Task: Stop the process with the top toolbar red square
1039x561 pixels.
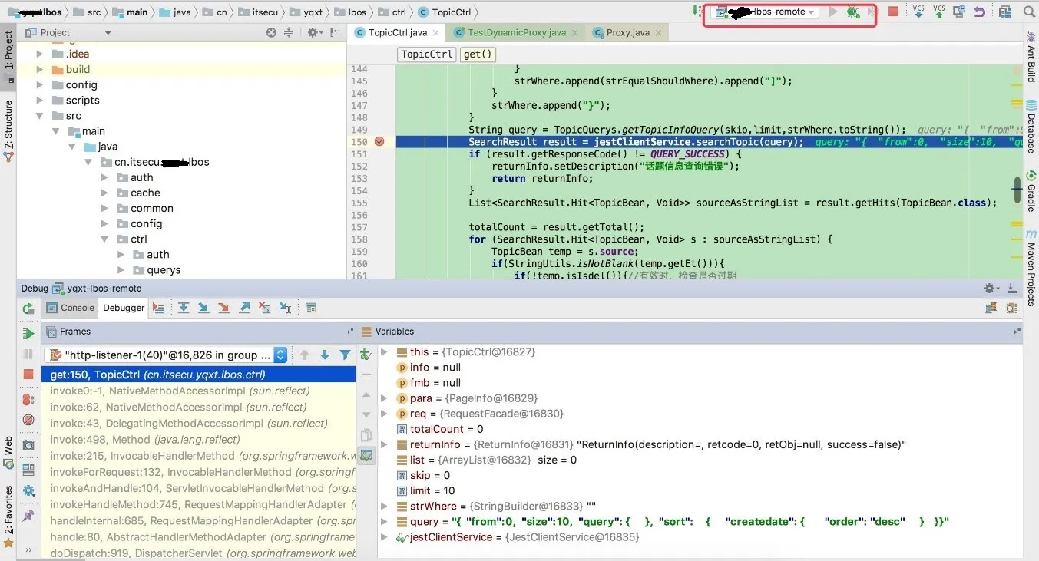Action: [x=893, y=12]
